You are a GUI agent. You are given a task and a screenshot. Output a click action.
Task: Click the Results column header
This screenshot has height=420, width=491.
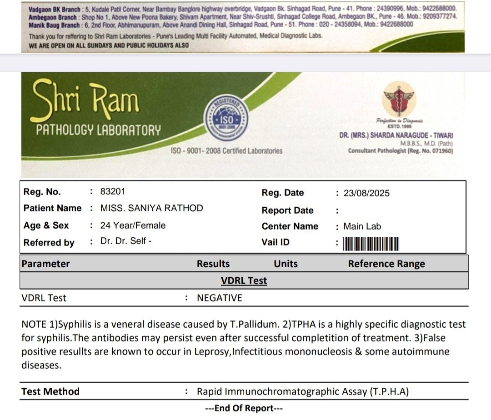213,264
